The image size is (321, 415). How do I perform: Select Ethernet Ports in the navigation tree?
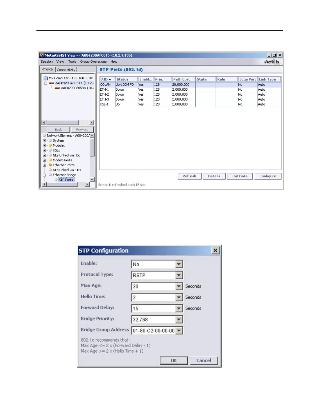(63, 165)
